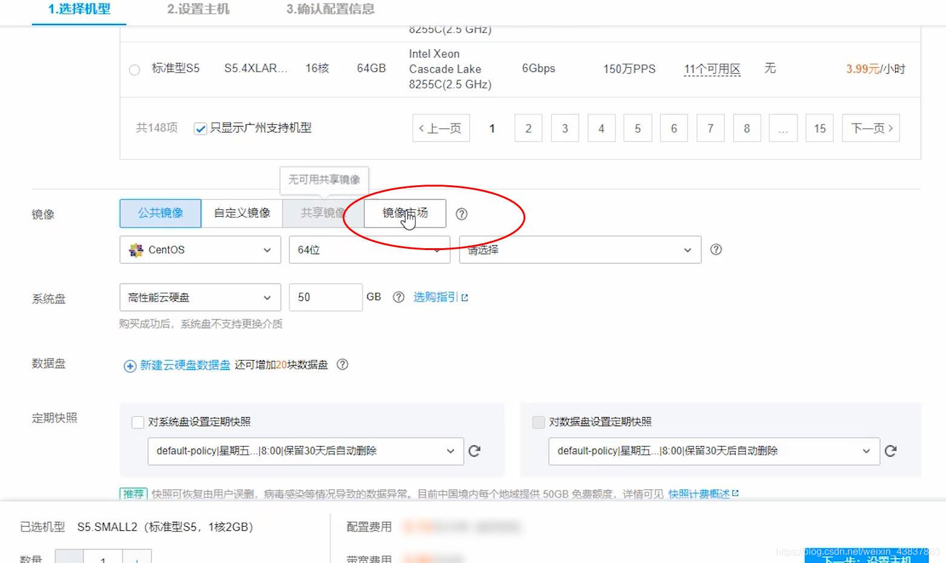946x563 pixels.
Task: Go to page 8 of instance list
Action: pos(747,128)
